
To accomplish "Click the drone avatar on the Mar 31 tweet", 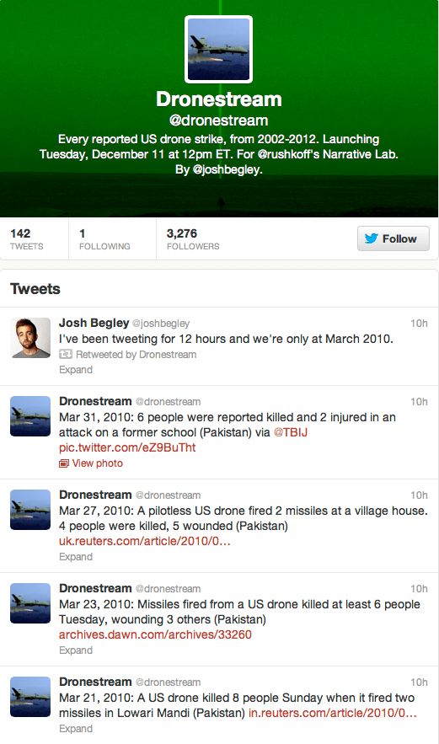I will (30, 416).
